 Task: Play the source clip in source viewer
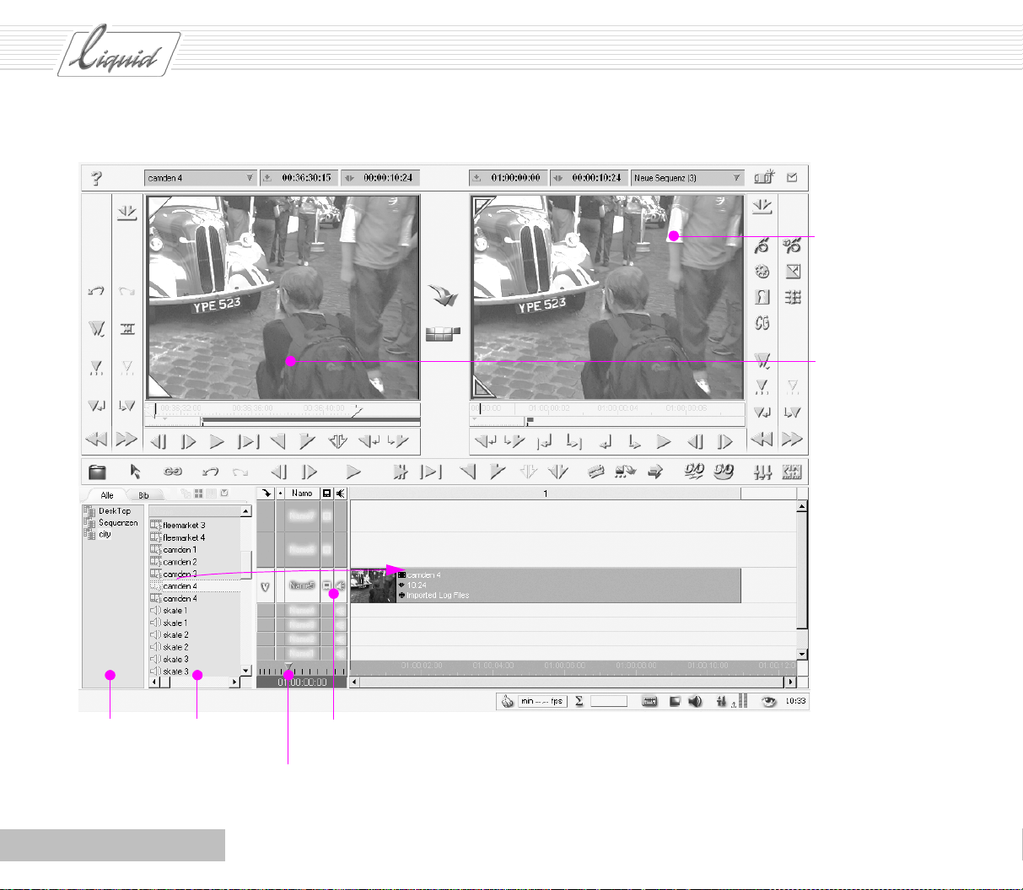click(217, 440)
